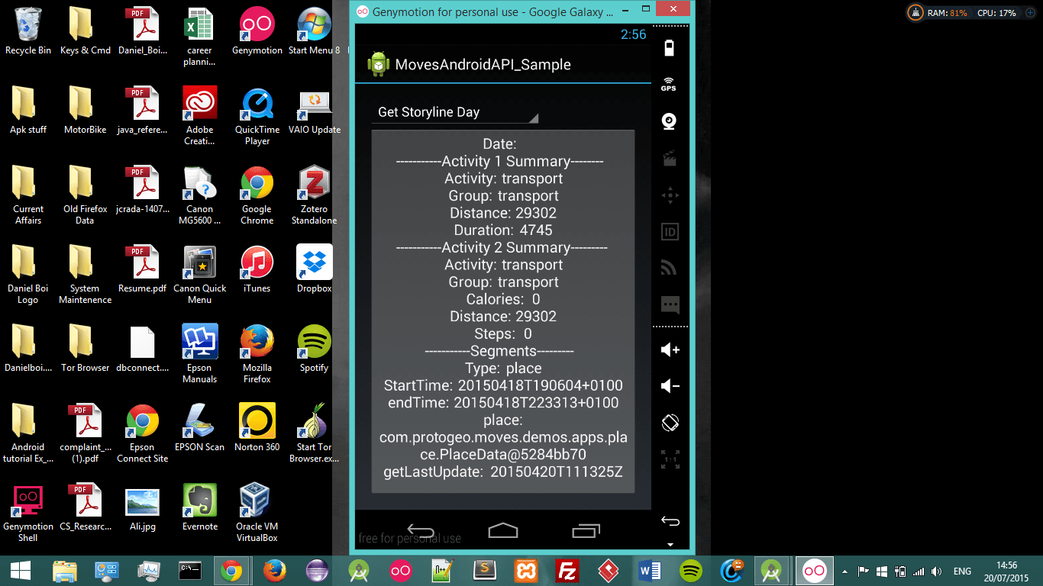1043x586 pixels.
Task: Select Start Tor Browser desktop shortcut
Action: click(x=314, y=433)
